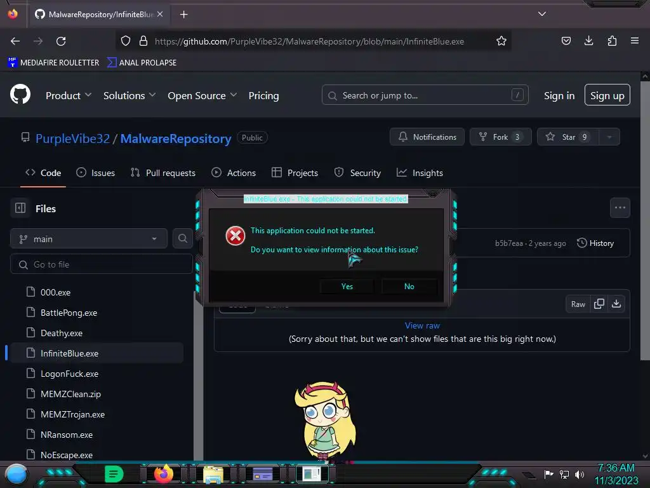The image size is (650, 488).
Task: Open the star lists dropdown arrow
Action: [x=609, y=137]
